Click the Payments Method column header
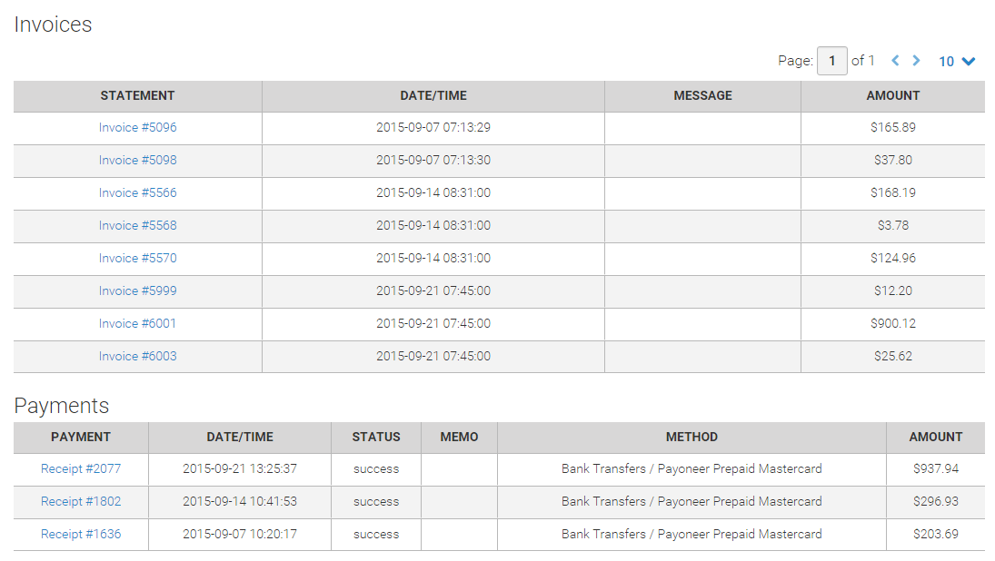The width and height of the screenshot is (995, 561). [692, 437]
